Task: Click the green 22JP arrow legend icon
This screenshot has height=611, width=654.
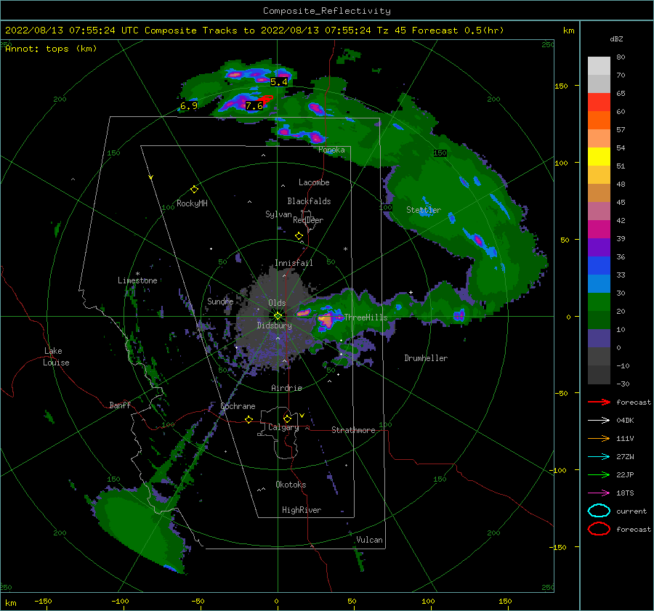Action: pos(599,474)
